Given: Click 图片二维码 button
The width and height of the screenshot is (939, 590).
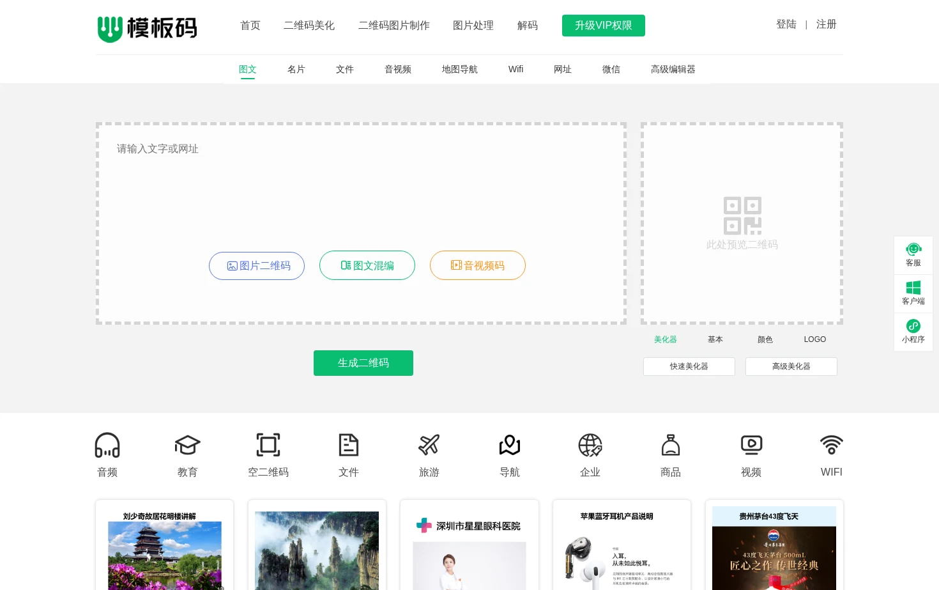Looking at the screenshot, I should click(x=257, y=265).
